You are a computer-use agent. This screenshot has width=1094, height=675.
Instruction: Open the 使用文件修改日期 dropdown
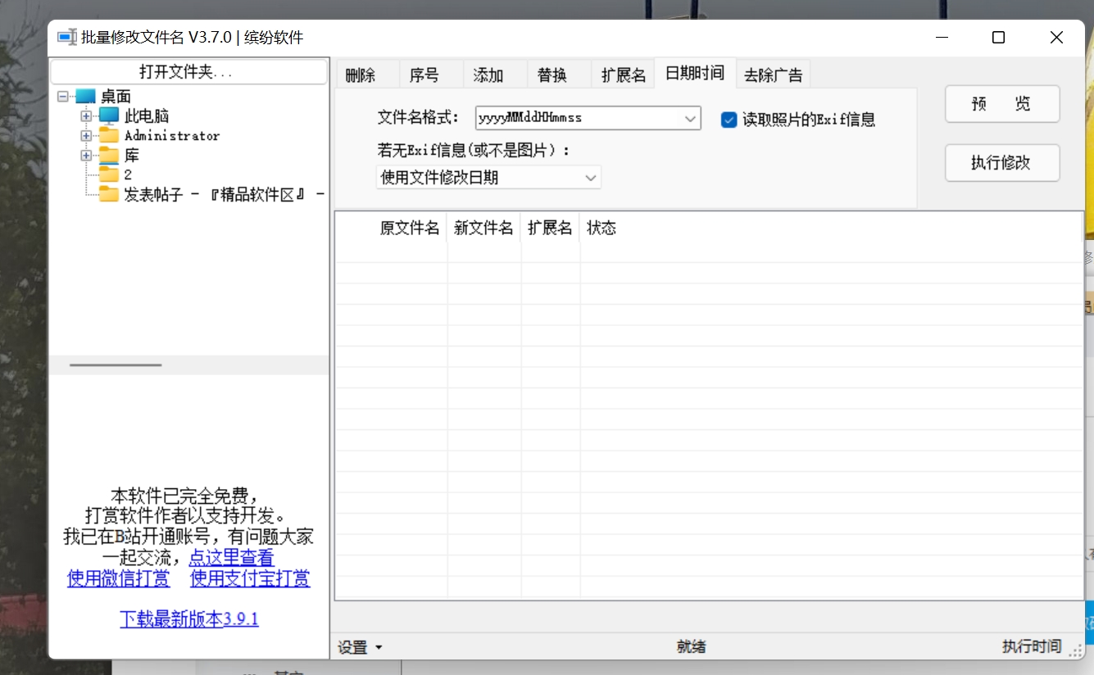click(590, 177)
